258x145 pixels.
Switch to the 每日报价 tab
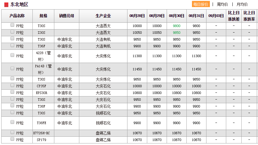pyautogui.click(x=201, y=4)
